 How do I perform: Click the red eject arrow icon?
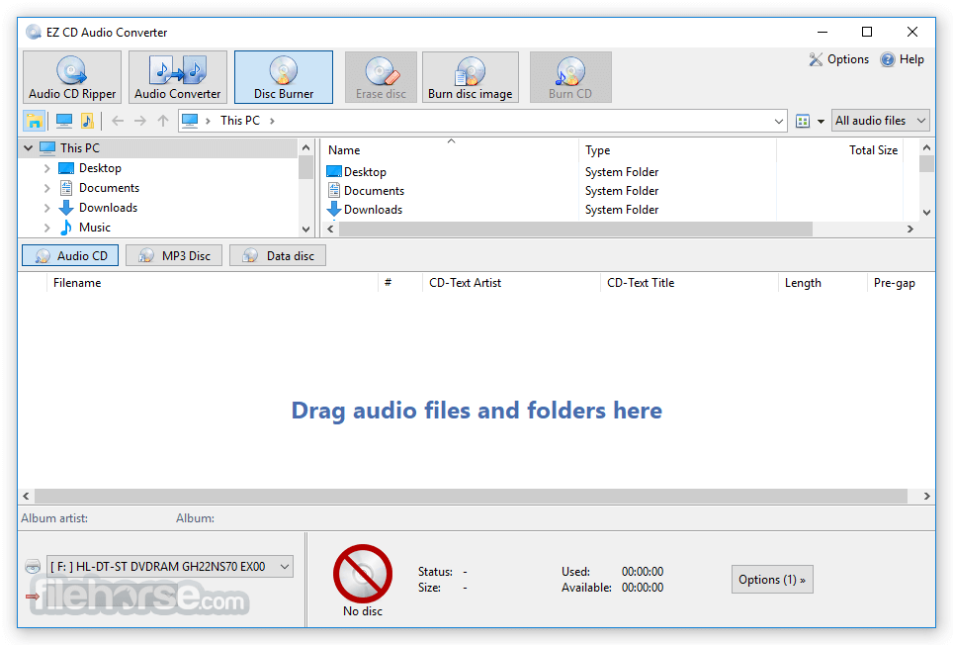click(33, 597)
